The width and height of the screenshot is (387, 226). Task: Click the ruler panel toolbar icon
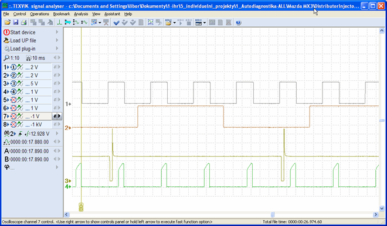tap(198, 22)
